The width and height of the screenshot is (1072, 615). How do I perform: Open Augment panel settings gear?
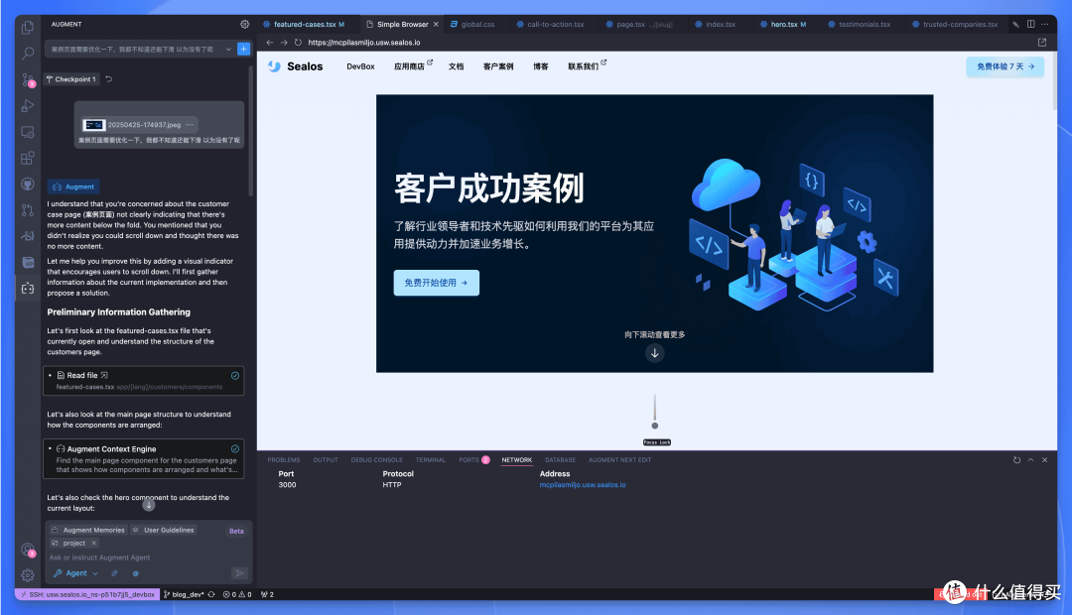245,24
